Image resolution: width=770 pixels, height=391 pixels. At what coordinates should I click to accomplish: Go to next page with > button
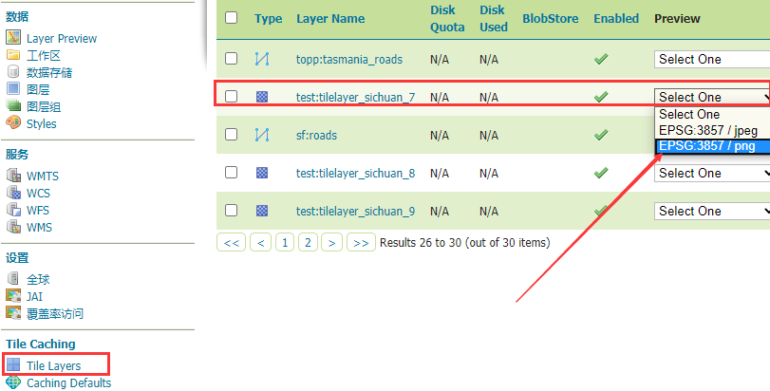[332, 242]
